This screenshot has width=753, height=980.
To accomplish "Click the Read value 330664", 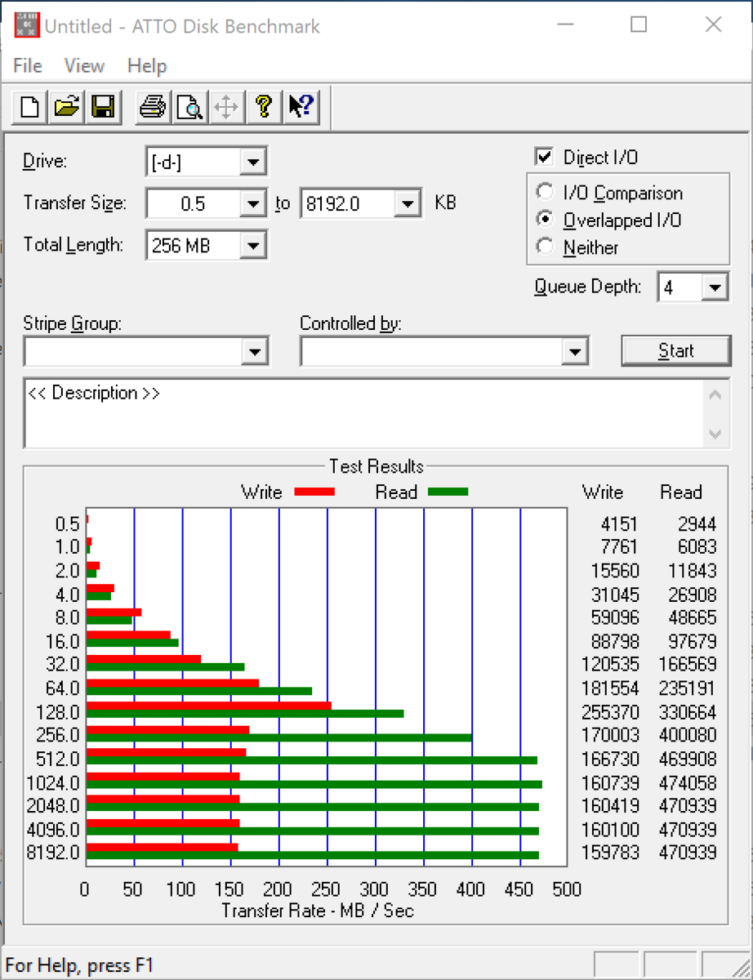I will point(687,712).
